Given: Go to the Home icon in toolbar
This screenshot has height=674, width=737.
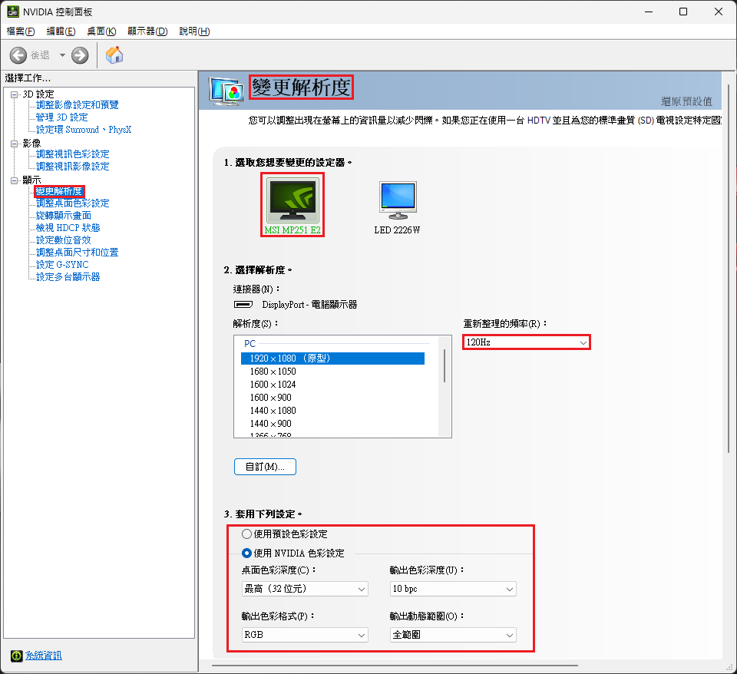Looking at the screenshot, I should 114,55.
